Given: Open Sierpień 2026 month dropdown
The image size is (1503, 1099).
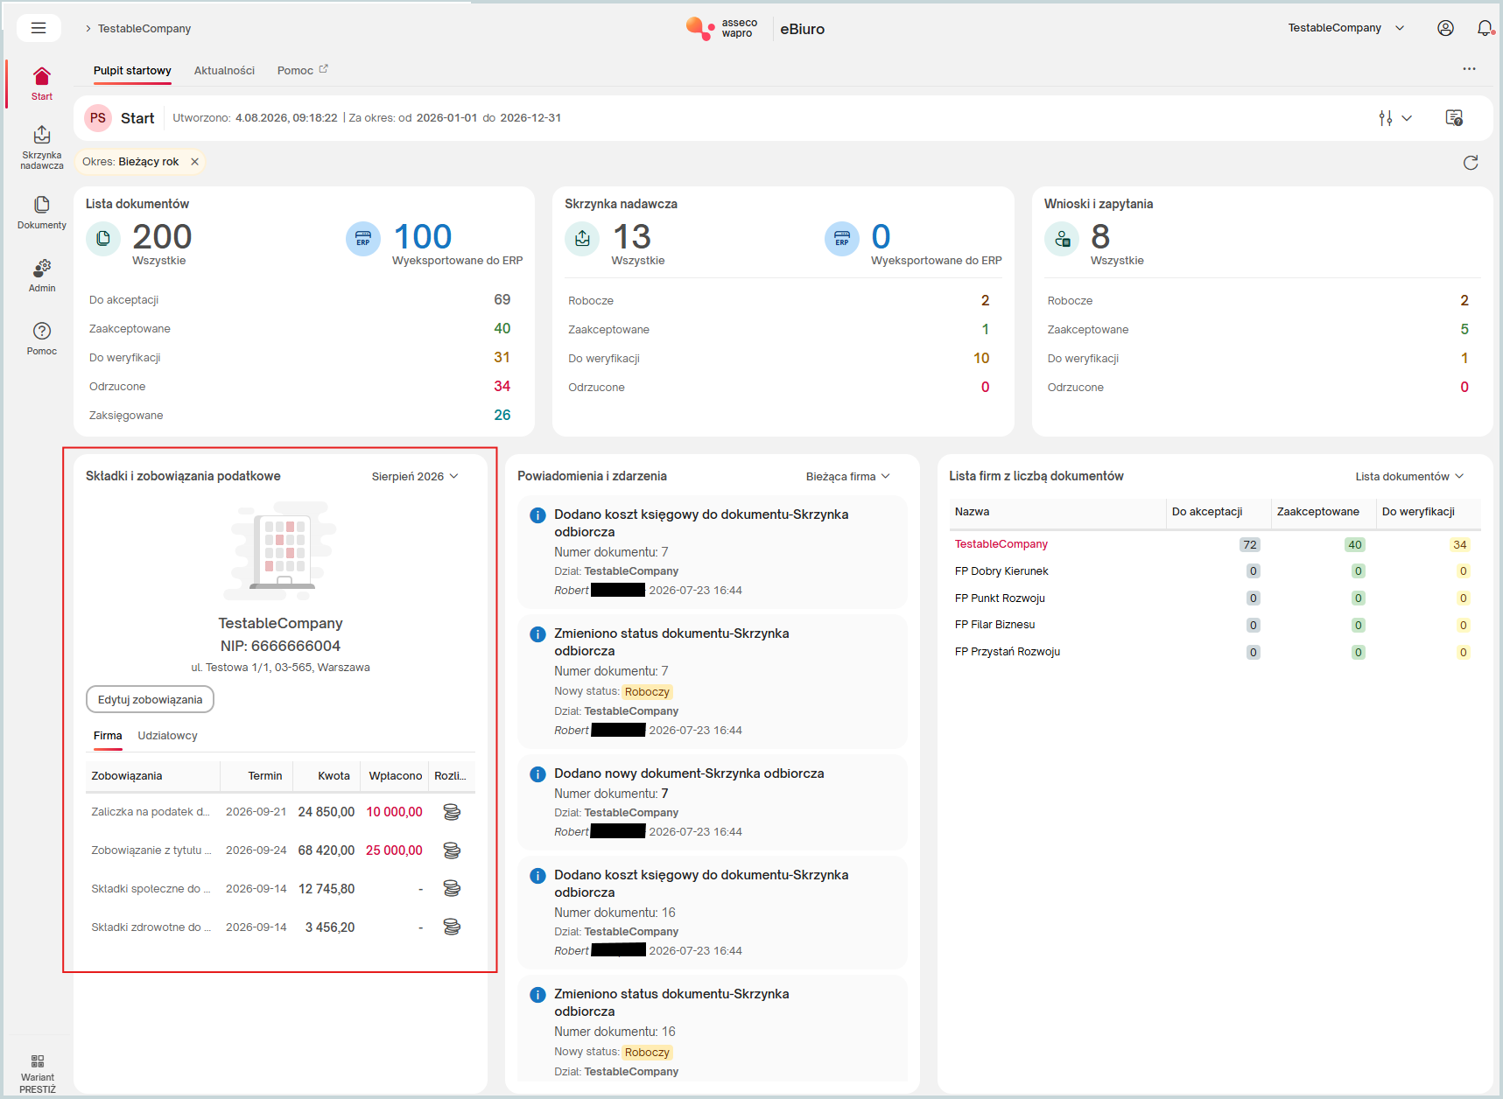Looking at the screenshot, I should [x=415, y=477].
